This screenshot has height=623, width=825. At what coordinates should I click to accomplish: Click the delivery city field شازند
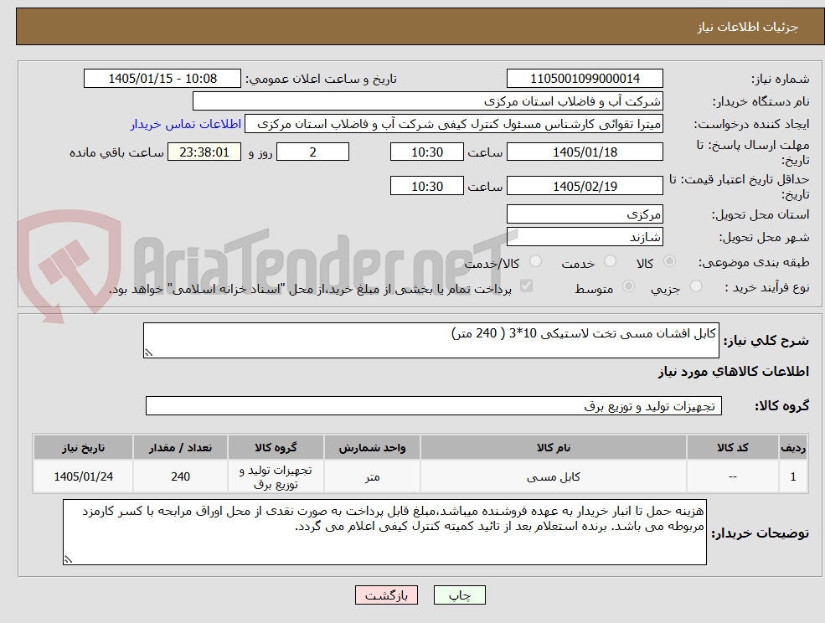pyautogui.click(x=585, y=237)
